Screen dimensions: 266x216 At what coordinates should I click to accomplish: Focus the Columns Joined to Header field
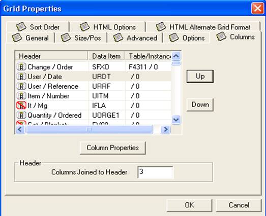click(156, 172)
